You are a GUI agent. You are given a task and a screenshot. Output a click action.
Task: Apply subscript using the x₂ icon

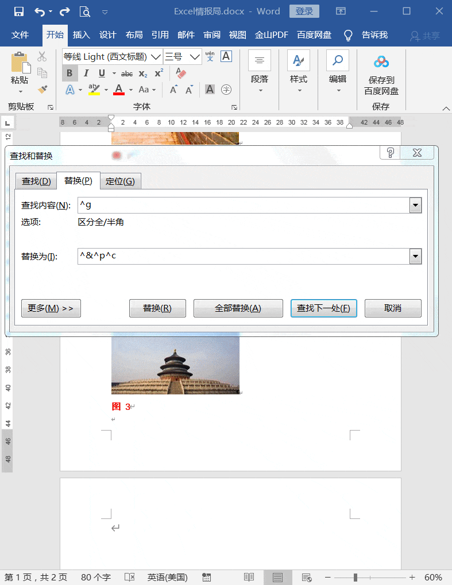143,73
